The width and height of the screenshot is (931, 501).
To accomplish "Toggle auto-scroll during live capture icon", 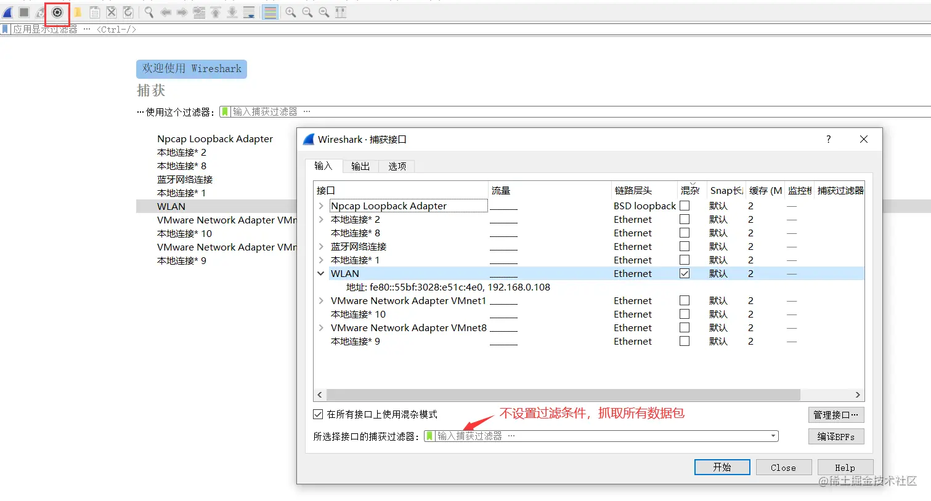I will [x=249, y=12].
